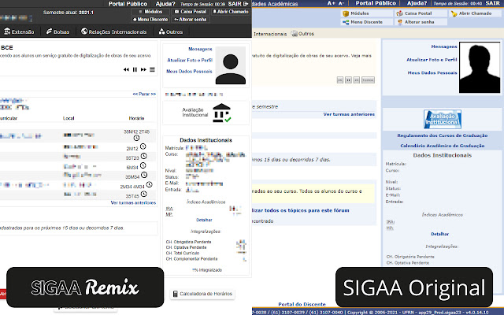Click clock icon next to 35M34
Image resolution: width=504 pixels, height=315 pixels.
[x=144, y=175]
